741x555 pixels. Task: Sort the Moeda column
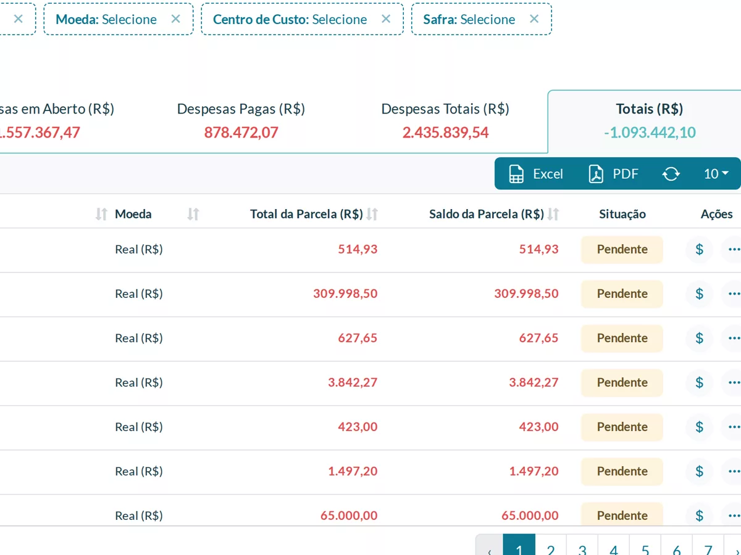(x=193, y=214)
